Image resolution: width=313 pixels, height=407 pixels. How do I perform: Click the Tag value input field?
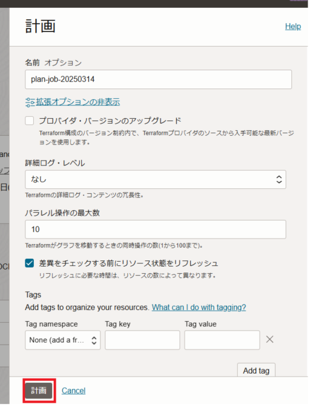(x=222, y=340)
